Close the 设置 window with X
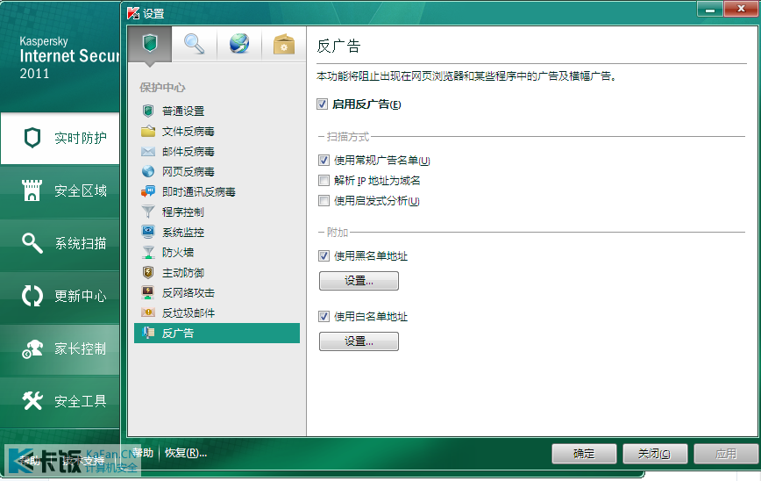The image size is (761, 481). (x=741, y=10)
